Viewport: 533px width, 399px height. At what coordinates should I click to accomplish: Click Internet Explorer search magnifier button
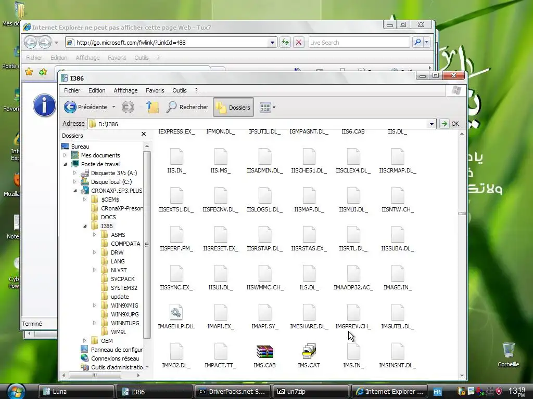[x=418, y=43]
